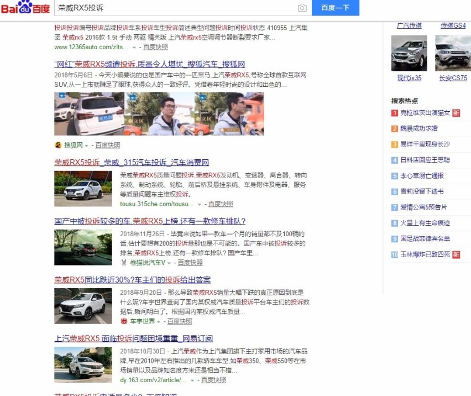The width and height of the screenshot is (471, 396).
Task: Open hot search 爱情公寓5预告片
Action: pos(423,207)
